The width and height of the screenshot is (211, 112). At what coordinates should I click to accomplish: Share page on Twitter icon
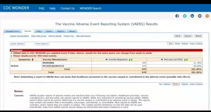(185, 16)
